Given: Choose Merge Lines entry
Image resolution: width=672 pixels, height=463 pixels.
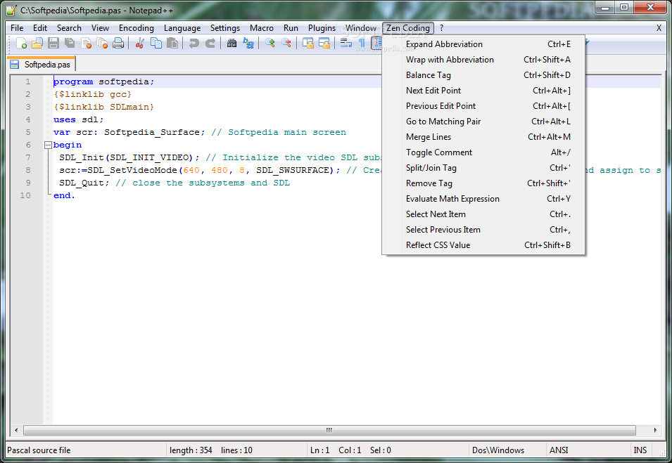Looking at the screenshot, I should click(x=483, y=136).
